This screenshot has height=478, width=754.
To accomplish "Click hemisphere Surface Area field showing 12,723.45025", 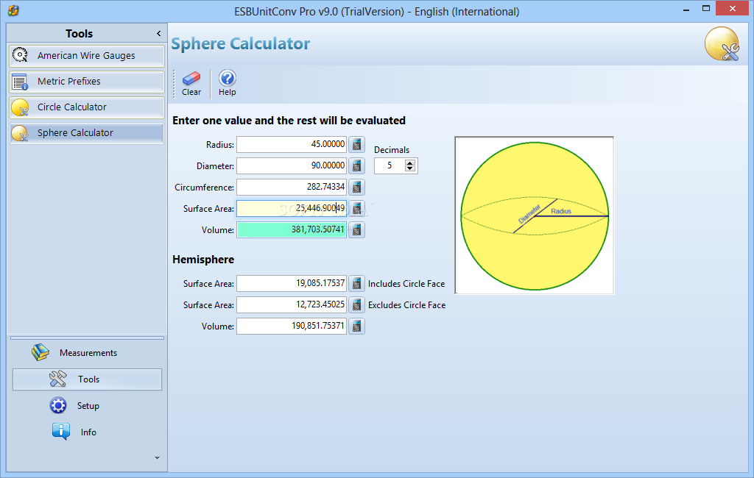I will (292, 304).
